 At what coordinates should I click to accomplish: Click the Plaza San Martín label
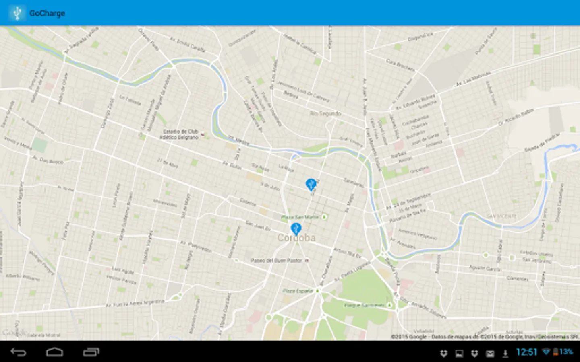(x=300, y=217)
